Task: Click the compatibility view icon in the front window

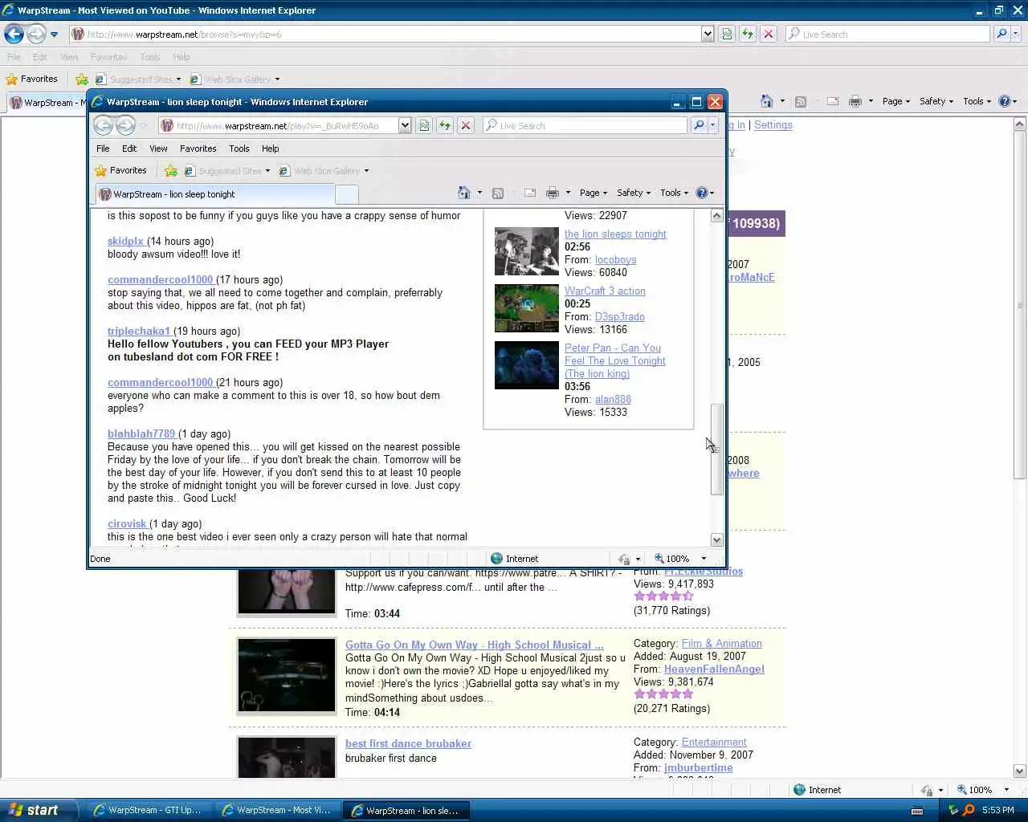Action: point(424,126)
